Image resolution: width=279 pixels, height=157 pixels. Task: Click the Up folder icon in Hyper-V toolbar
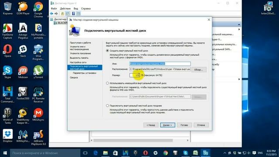(62, 14)
